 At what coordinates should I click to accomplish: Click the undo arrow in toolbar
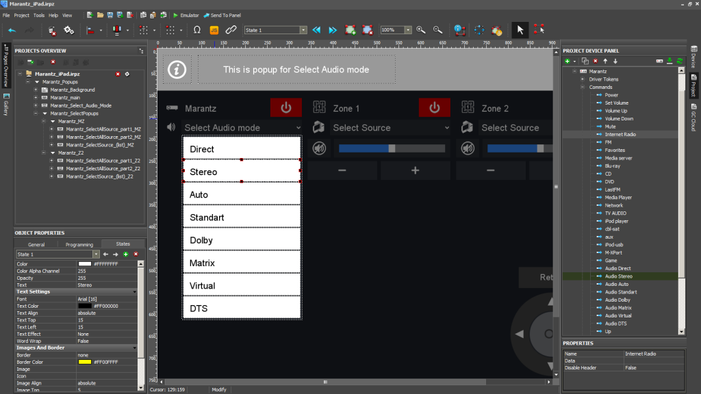tap(12, 30)
